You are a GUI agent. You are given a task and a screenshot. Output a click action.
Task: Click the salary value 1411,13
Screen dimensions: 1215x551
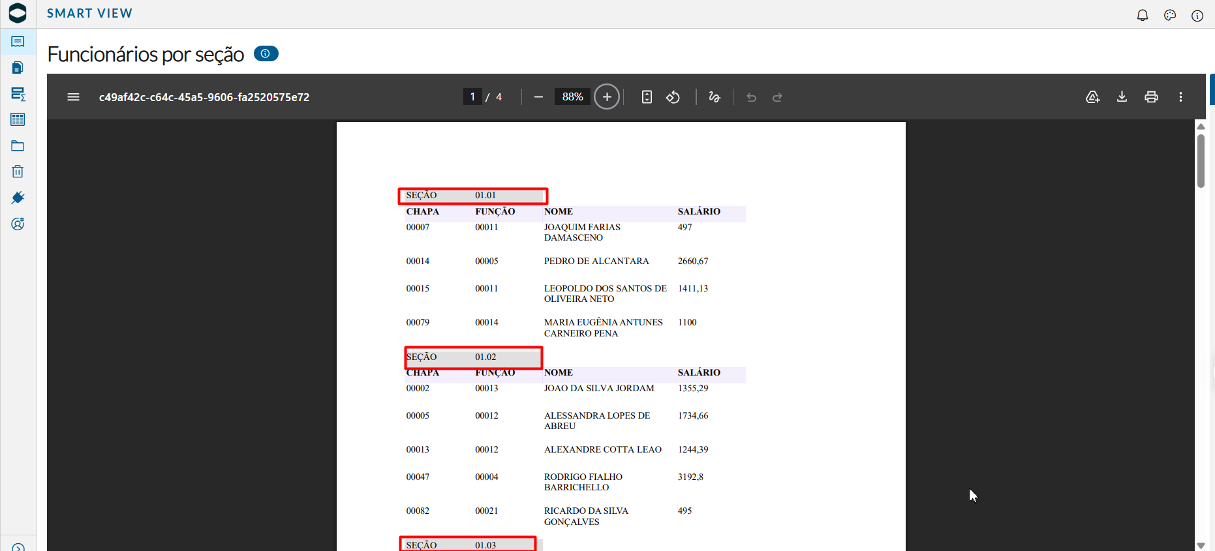[x=693, y=288]
